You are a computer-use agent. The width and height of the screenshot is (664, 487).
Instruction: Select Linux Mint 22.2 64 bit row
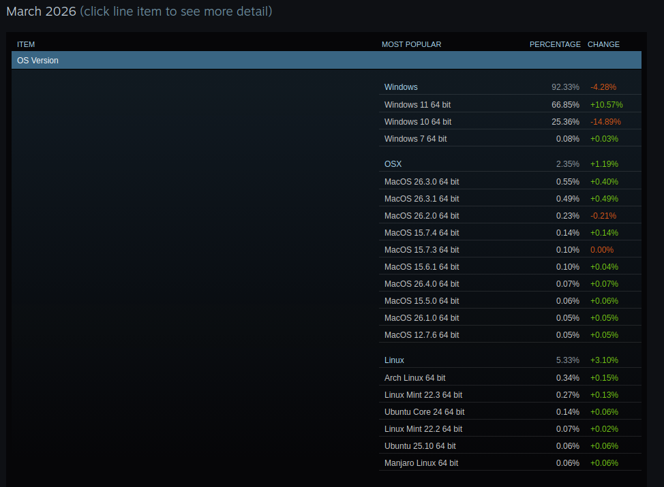click(510, 428)
